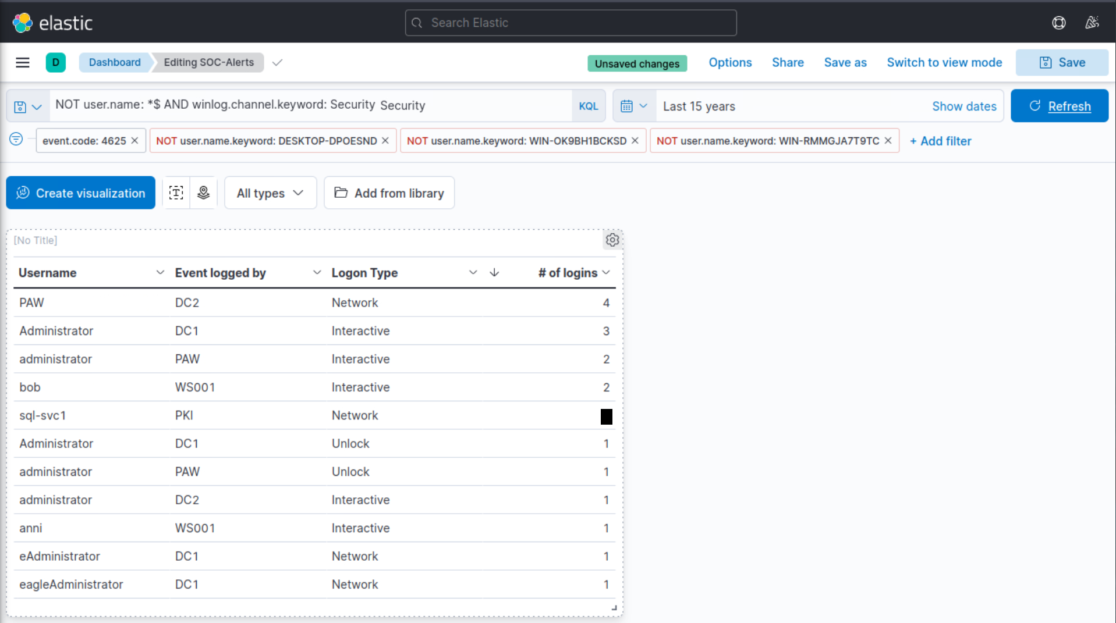Add a text annotation panel with the [T] icon

tap(176, 192)
